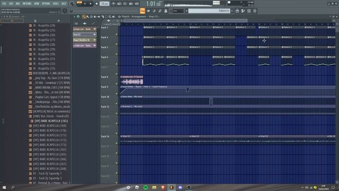Toggle countdown before recording

point(125,4)
